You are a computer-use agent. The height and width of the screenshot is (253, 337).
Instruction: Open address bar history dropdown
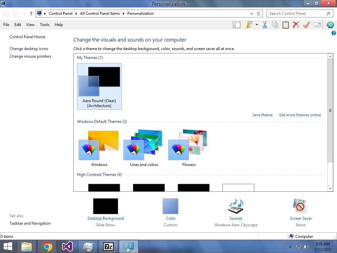pyautogui.click(x=251, y=14)
